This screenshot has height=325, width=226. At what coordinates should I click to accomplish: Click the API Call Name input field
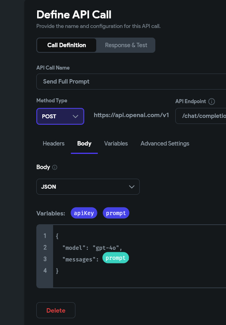pos(131,82)
